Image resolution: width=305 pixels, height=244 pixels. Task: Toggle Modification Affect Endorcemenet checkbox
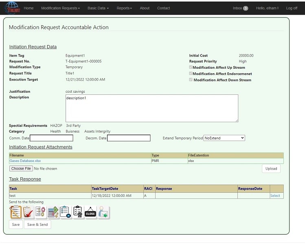pos(191,74)
